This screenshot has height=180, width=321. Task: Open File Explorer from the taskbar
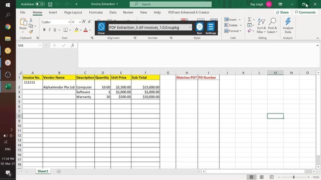tap(8, 38)
